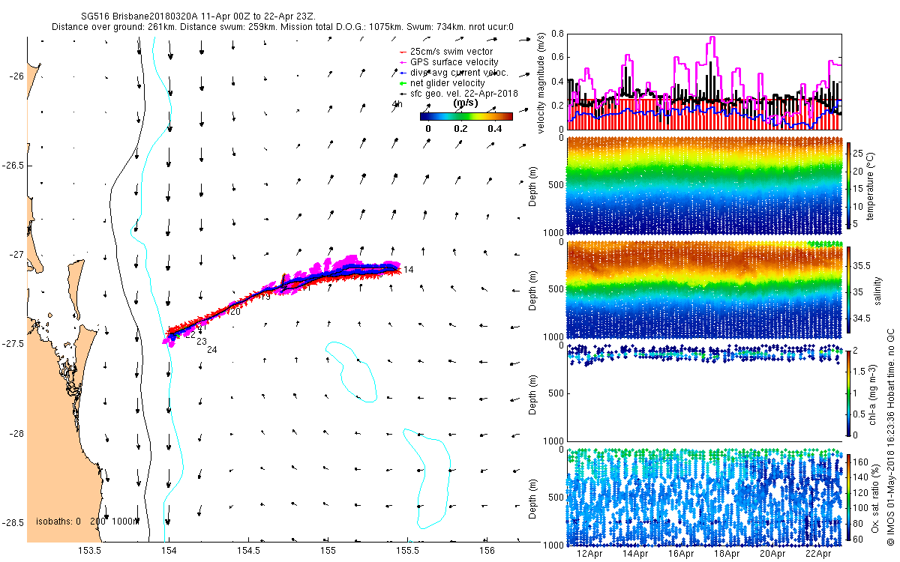Click the -28.5 latitude tick label
The width and height of the screenshot is (900, 562).
point(13,523)
